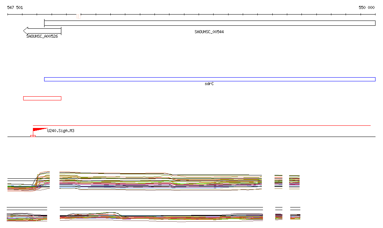Screen dimensions: 383x228
Task: Click the long red transcript line
Action: 202,126
